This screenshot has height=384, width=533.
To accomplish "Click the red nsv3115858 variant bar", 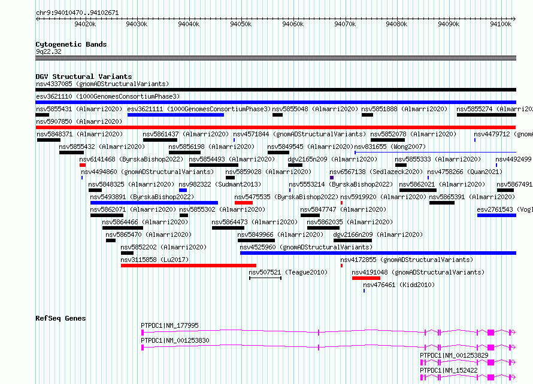I will point(189,266).
